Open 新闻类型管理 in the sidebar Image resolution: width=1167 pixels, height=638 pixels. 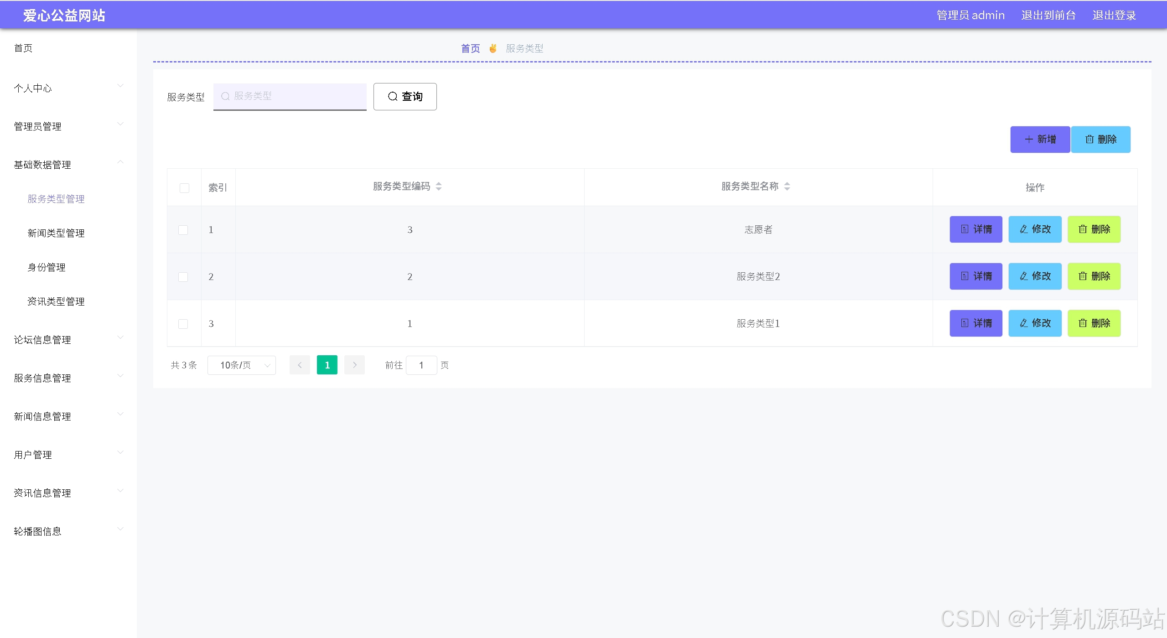(x=56, y=233)
